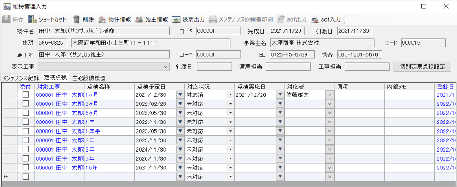
Task: Open date picker for 2021/12/30 点検予定日
Action: 180,94
